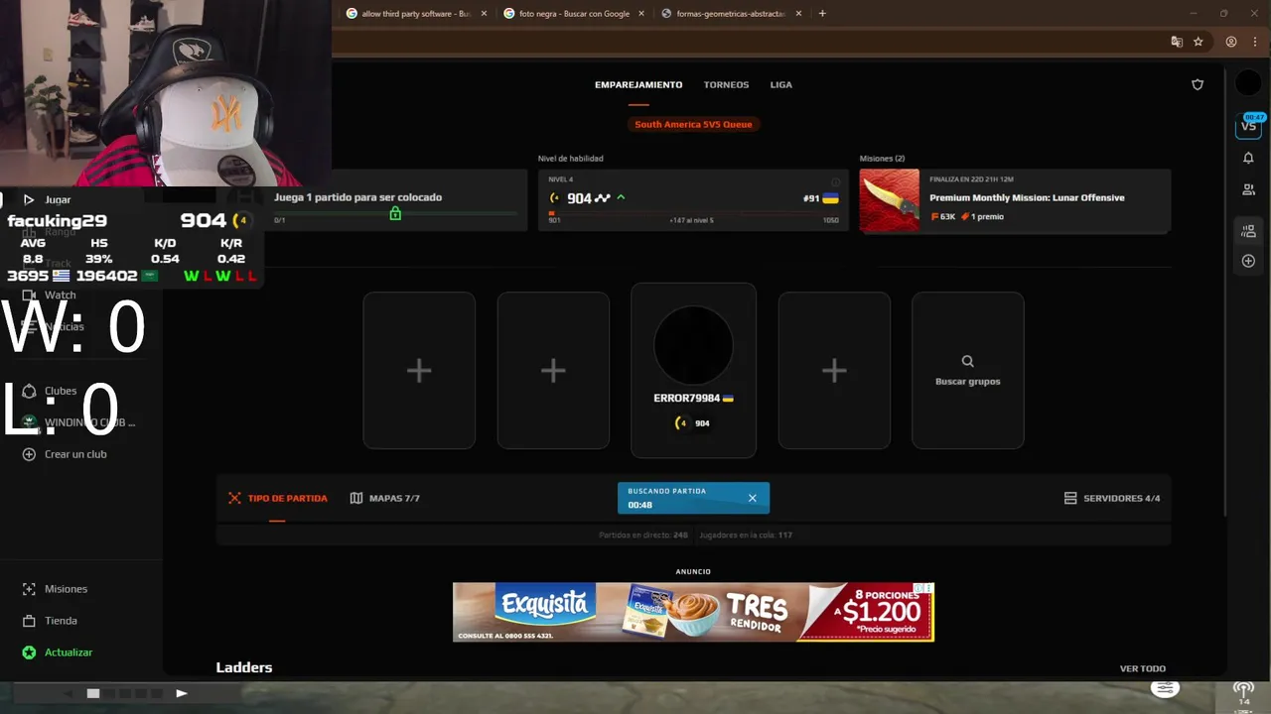Open the Servidores 4/4 selector
The image size is (1271, 714).
coord(1111,498)
